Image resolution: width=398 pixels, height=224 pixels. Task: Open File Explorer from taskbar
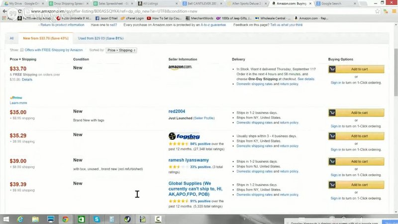pyautogui.click(x=35, y=219)
